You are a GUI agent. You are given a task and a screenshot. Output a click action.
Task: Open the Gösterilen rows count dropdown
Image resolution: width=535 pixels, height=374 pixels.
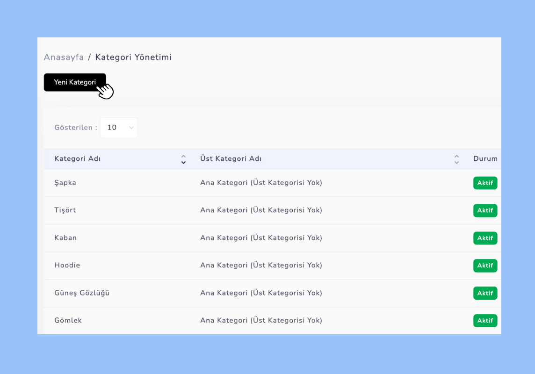pyautogui.click(x=119, y=128)
